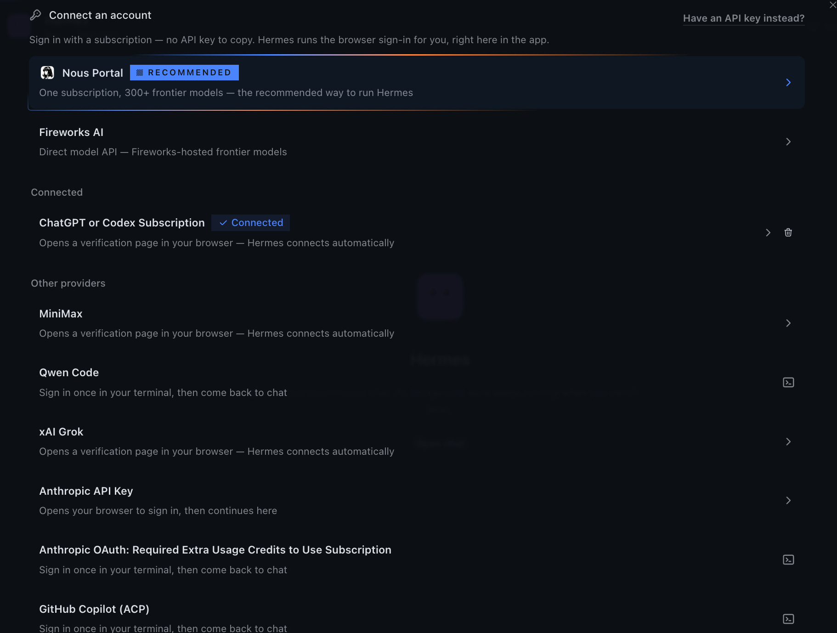Choose the Anthropic API Key title
837x633 pixels.
coord(86,491)
